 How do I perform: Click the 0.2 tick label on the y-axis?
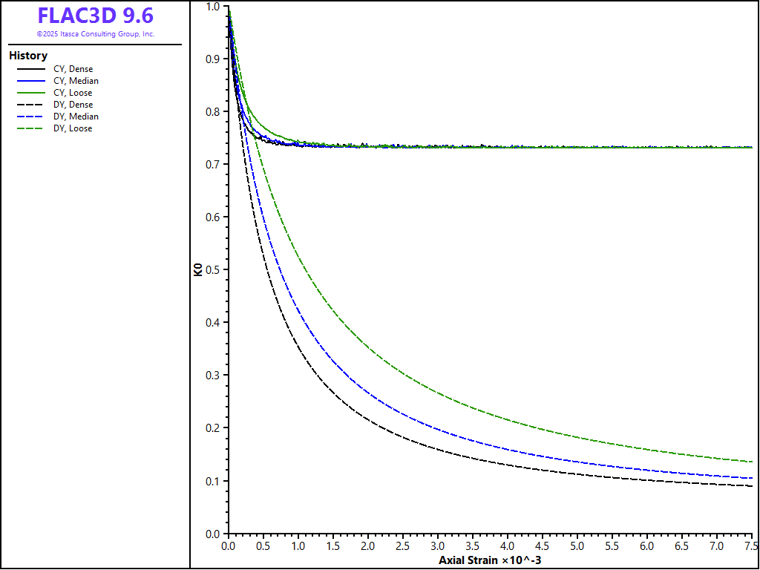tap(213, 428)
